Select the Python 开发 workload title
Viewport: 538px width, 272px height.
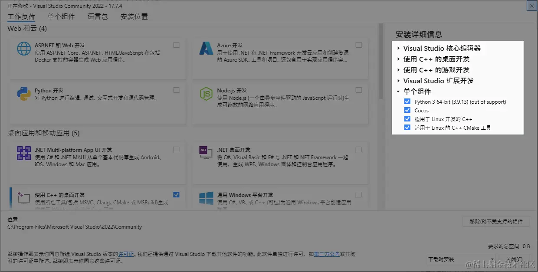[49, 91]
